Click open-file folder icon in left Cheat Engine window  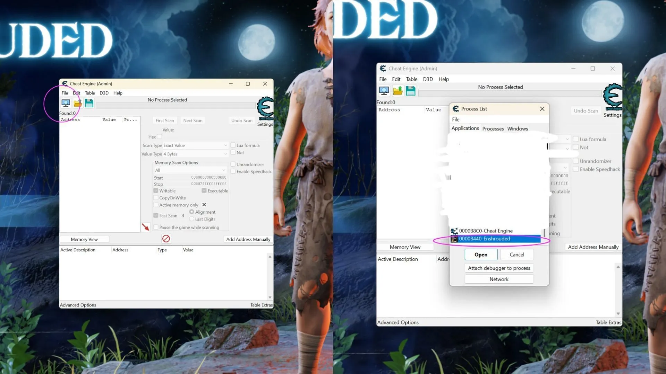tap(78, 103)
